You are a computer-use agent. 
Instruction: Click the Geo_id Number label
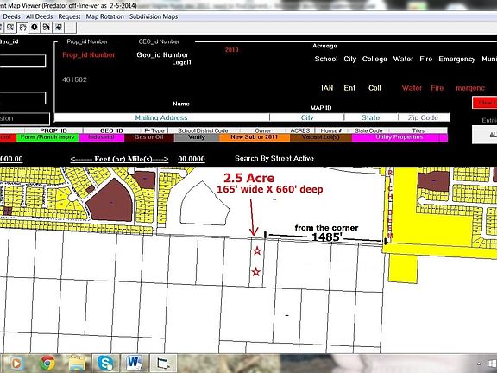[x=162, y=54]
